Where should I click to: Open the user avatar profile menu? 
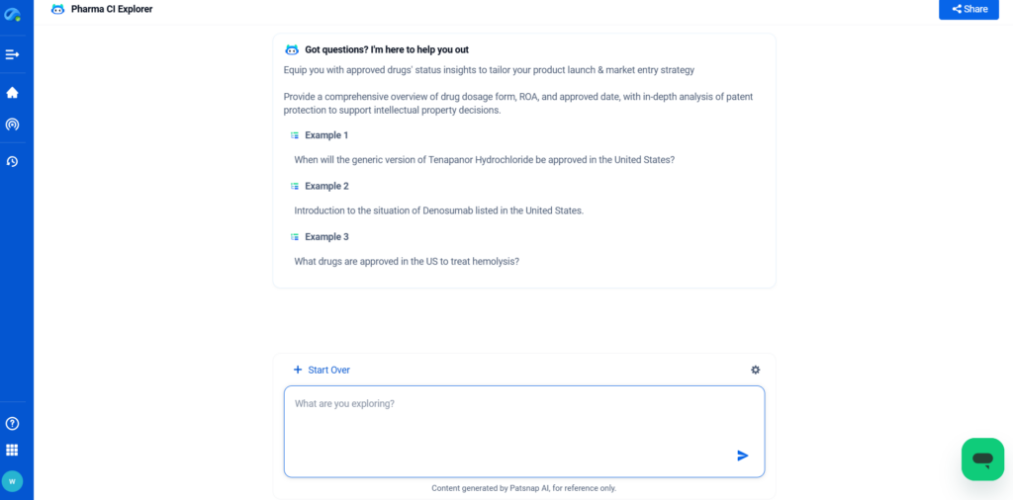[12, 481]
